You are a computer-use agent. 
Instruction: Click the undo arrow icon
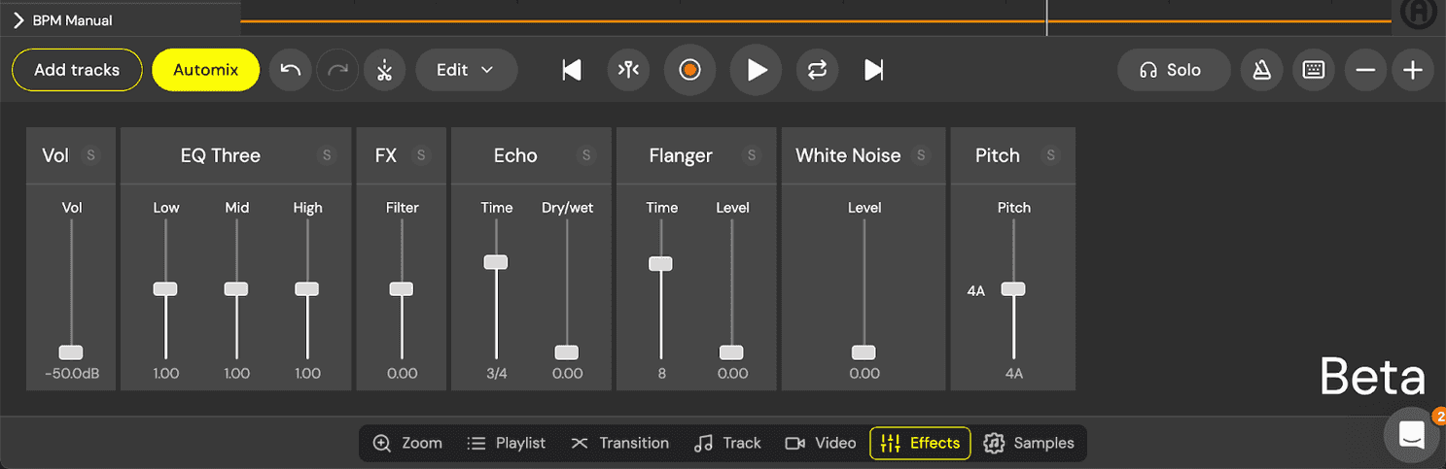tap(290, 70)
